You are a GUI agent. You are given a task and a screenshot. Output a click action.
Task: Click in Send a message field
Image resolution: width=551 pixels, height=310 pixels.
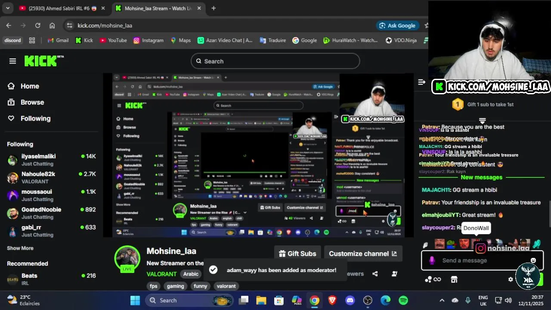[x=482, y=260]
